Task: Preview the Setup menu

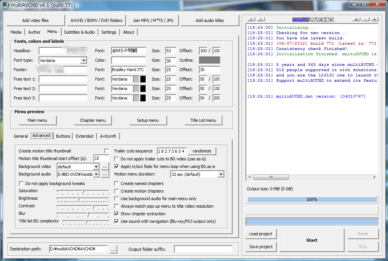Action: pyautogui.click(x=148, y=120)
